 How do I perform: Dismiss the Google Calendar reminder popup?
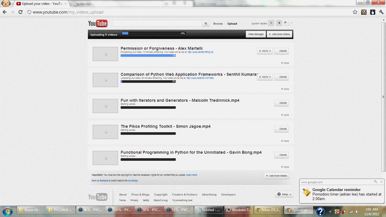(381, 182)
